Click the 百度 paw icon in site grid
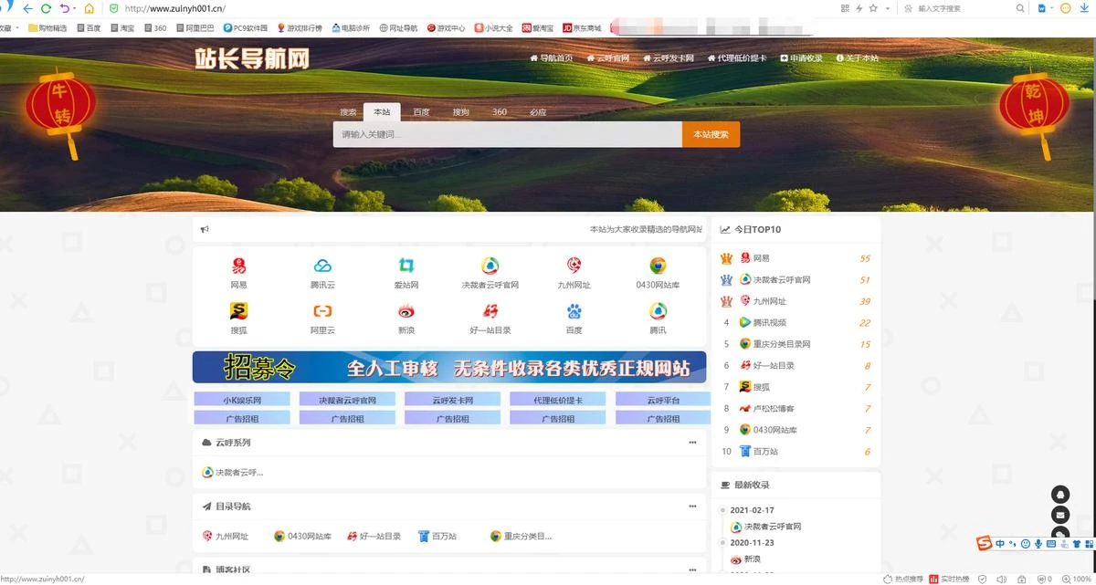 (x=574, y=311)
